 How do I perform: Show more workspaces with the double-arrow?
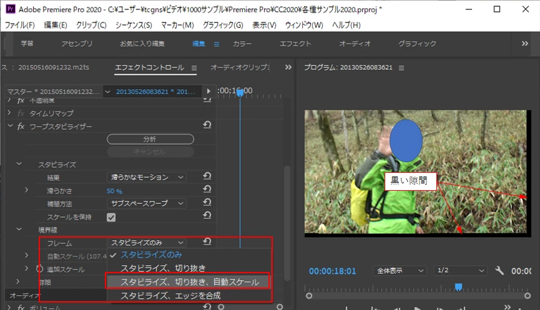[524, 44]
